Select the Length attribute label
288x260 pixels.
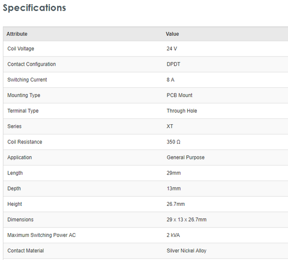click(15, 173)
